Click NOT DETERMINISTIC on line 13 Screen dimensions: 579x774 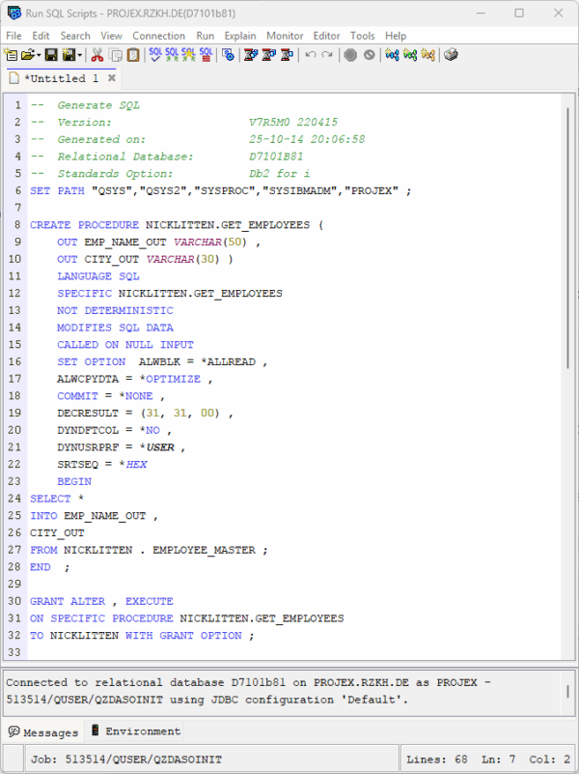click(115, 310)
